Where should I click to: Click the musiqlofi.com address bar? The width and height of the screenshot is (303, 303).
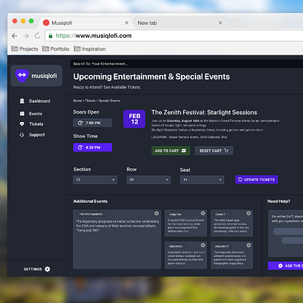pos(174,36)
